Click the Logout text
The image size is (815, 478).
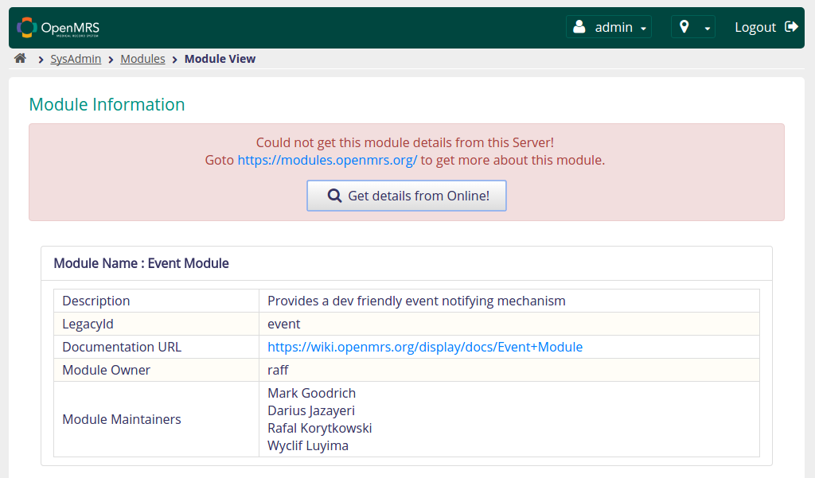(755, 27)
